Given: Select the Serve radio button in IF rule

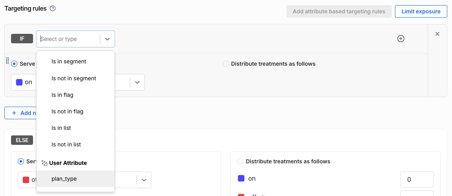Looking at the screenshot, I should [14, 64].
